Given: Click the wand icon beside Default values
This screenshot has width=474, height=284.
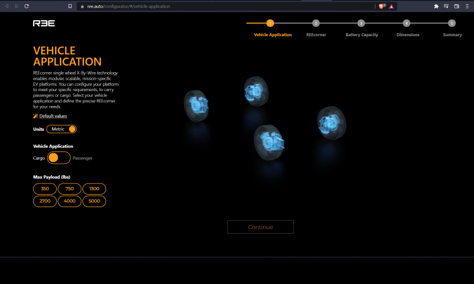Looking at the screenshot, I should [36, 116].
